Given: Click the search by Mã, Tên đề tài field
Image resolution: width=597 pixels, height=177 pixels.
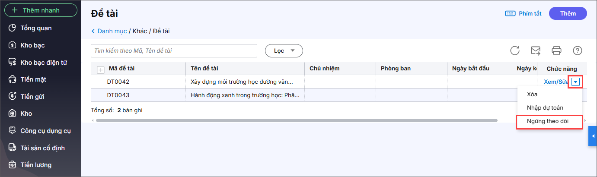Looking at the screenshot, I should pos(174,51).
